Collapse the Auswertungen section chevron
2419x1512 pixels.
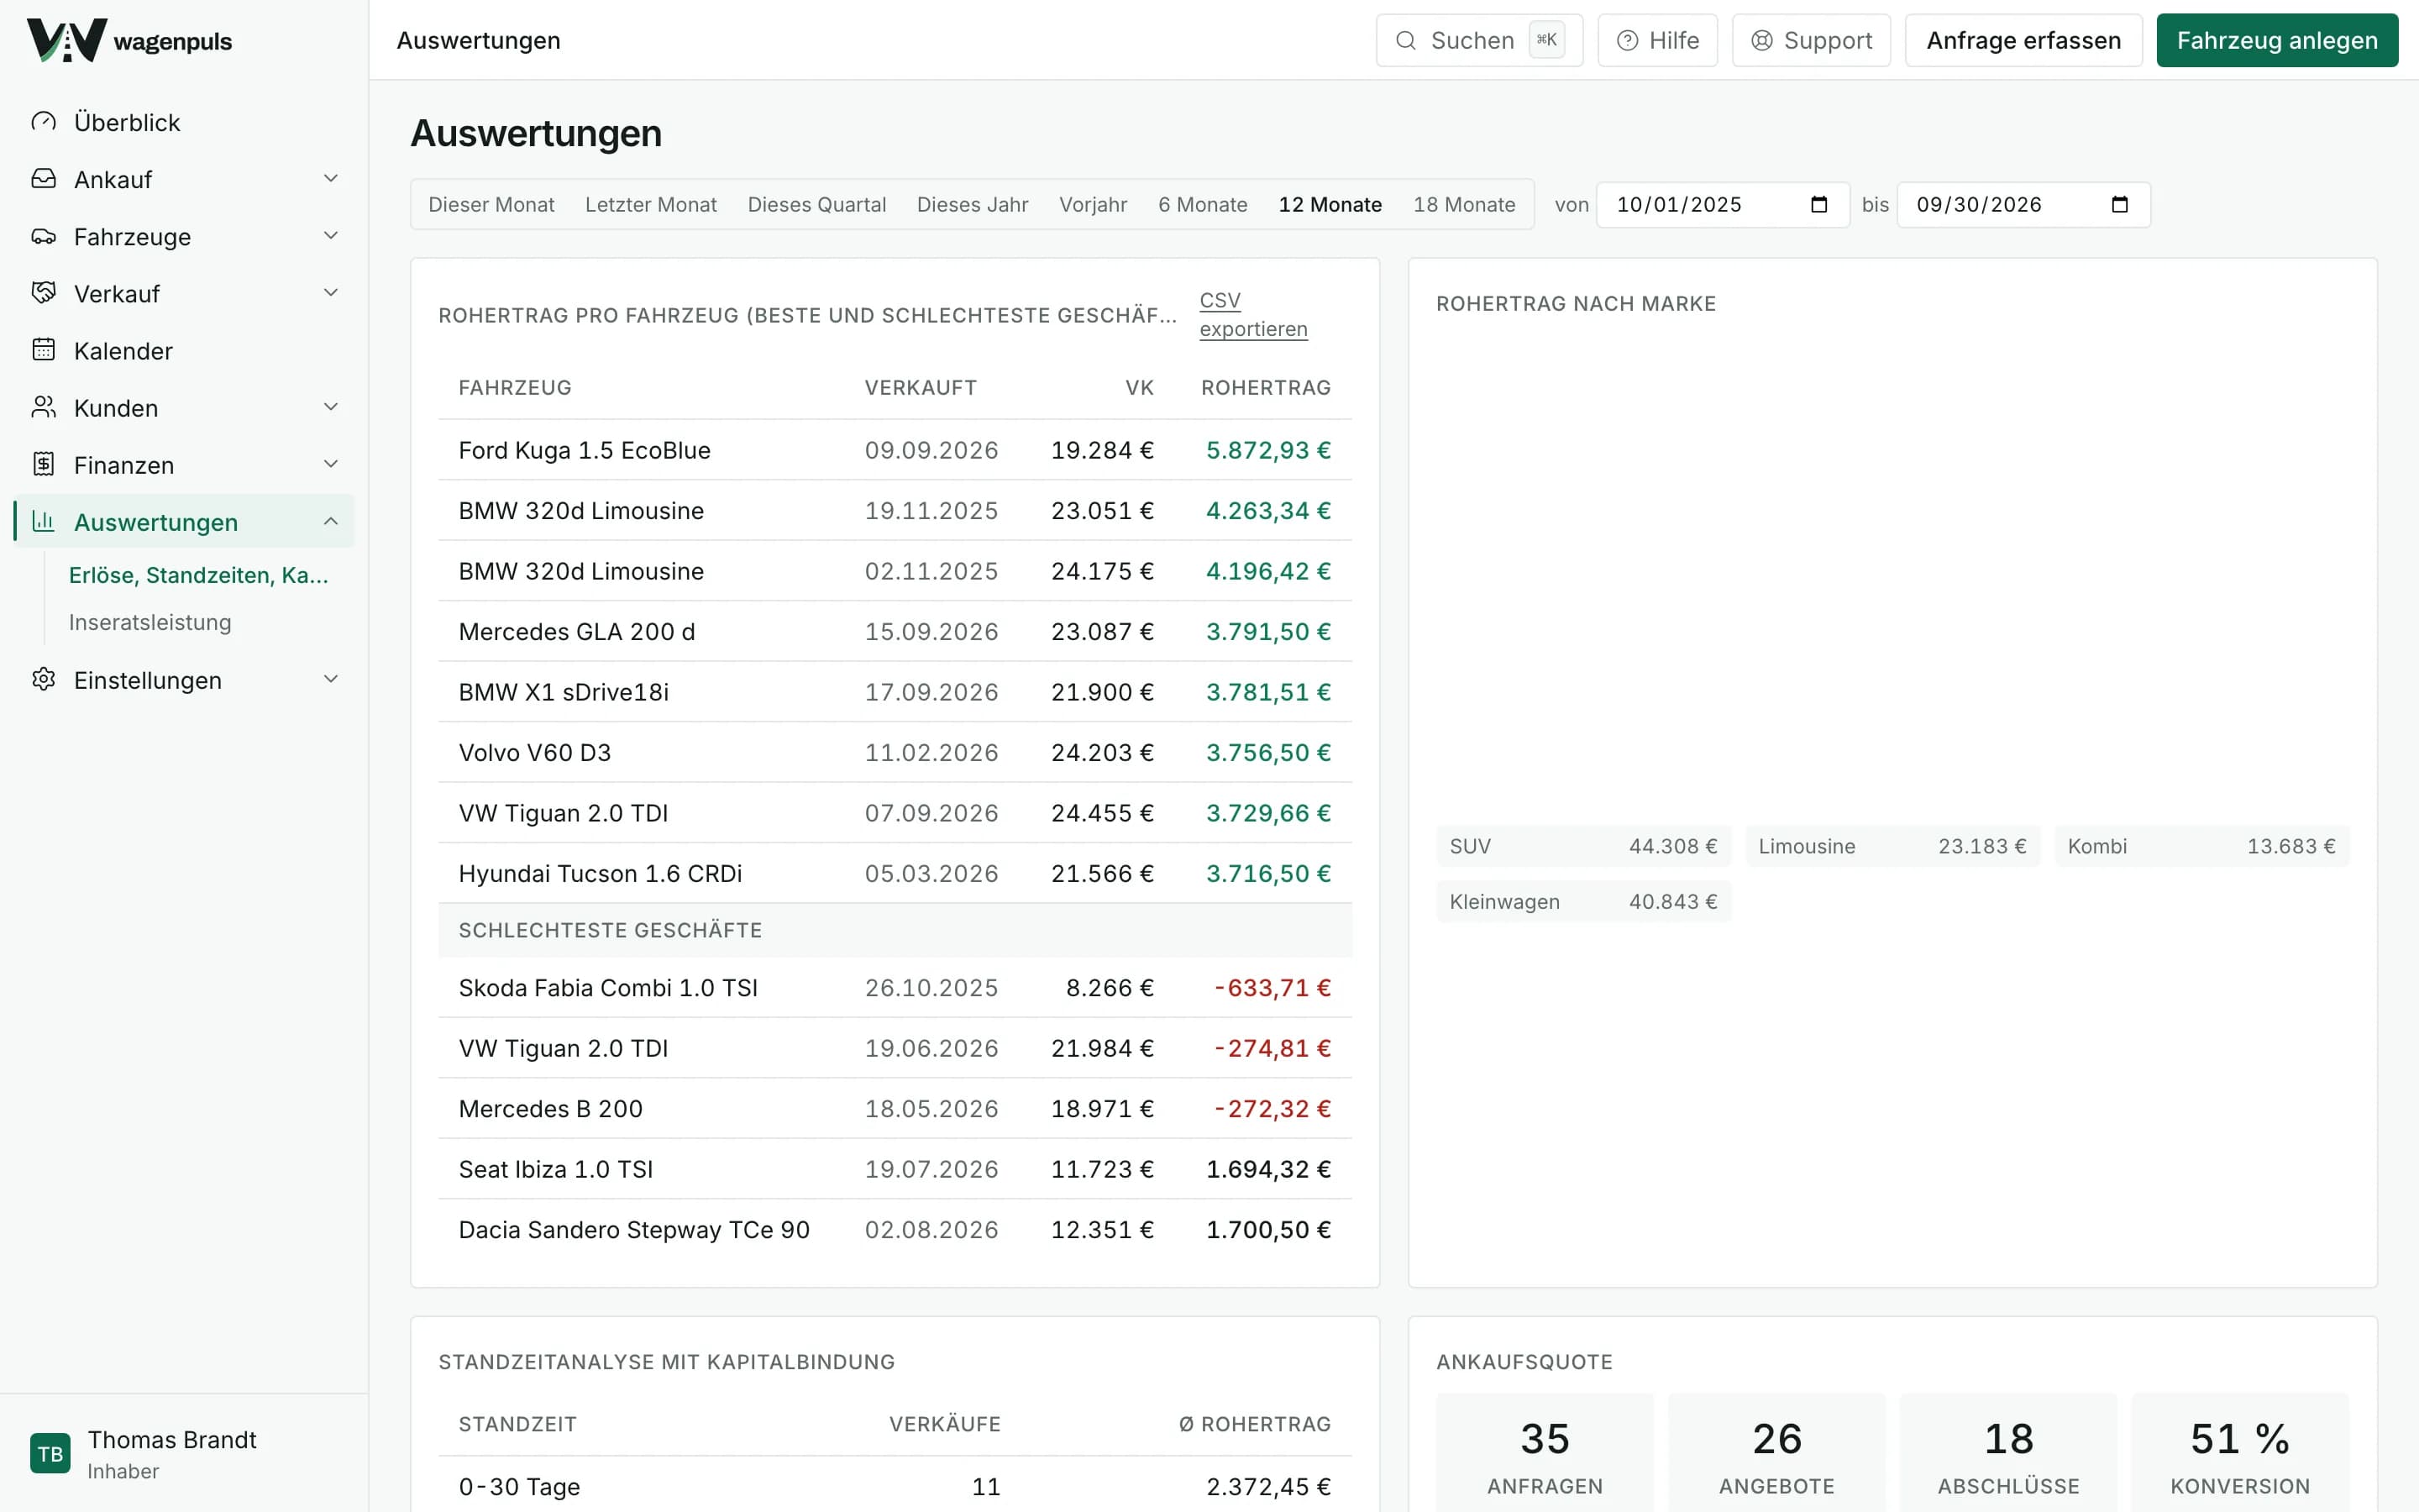pyautogui.click(x=331, y=521)
